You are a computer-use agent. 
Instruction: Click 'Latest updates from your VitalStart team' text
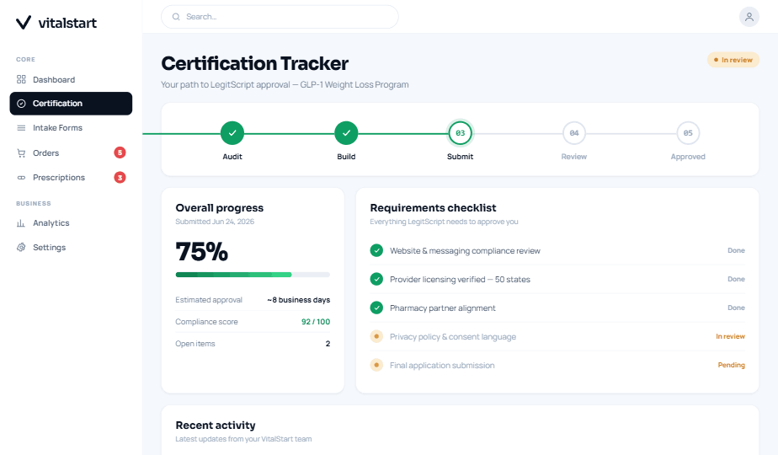pyautogui.click(x=243, y=439)
